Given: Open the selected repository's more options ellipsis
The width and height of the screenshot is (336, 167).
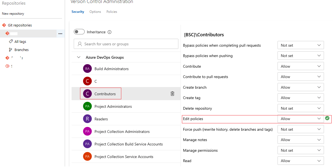Looking at the screenshot, I should point(60,34).
